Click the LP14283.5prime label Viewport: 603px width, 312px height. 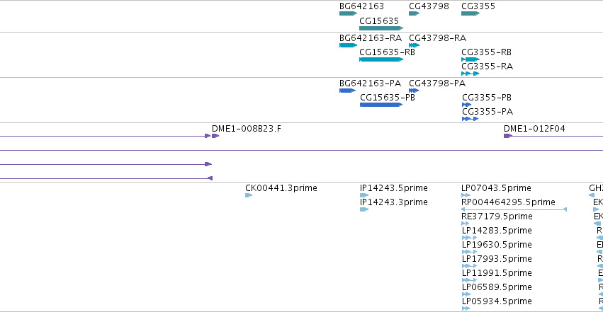pos(497,231)
